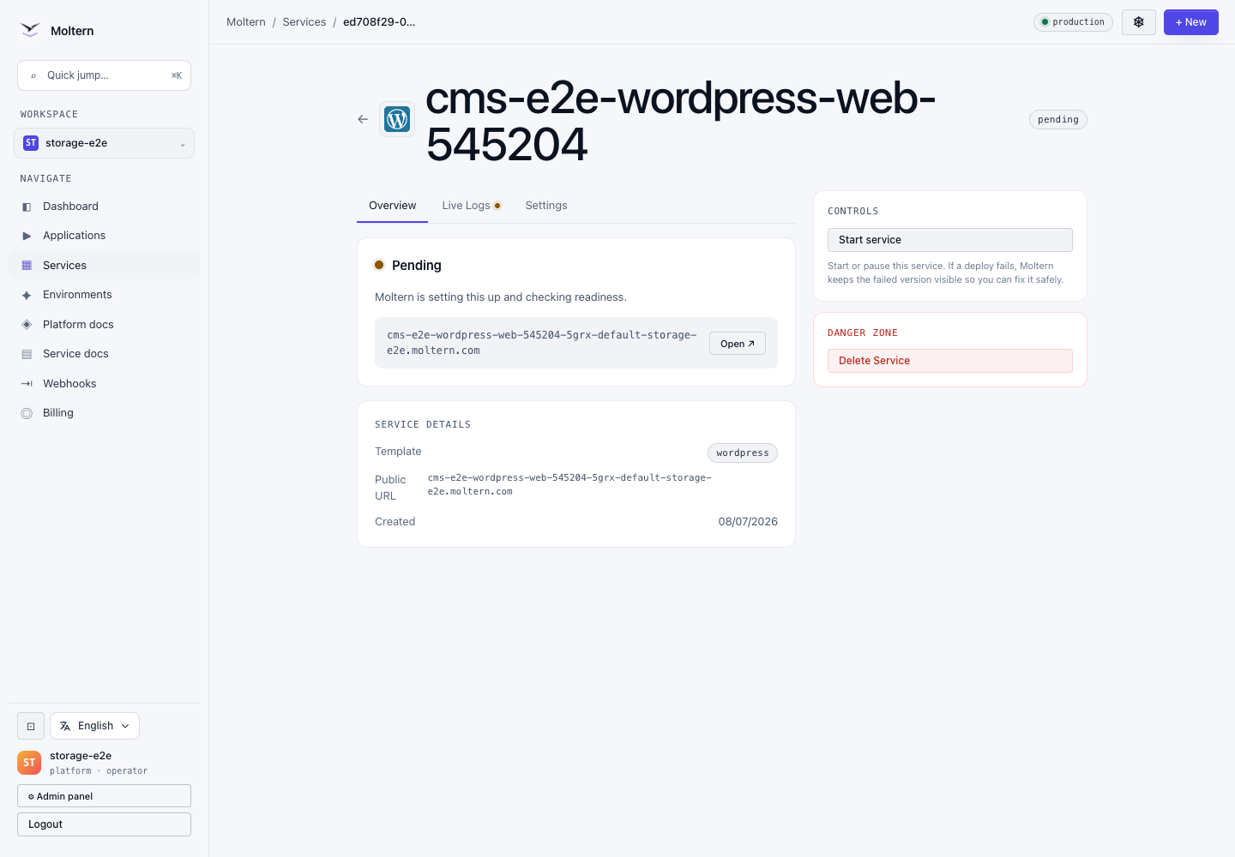Click the ed708f29-0... breadcrumb text

379,22
